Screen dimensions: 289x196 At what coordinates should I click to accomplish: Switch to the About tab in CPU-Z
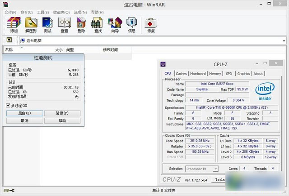(258, 74)
